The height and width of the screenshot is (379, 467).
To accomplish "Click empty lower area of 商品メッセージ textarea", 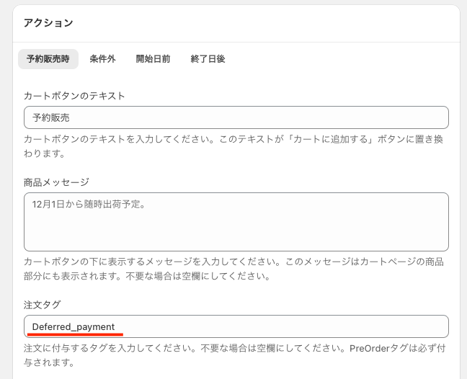I will (236, 233).
